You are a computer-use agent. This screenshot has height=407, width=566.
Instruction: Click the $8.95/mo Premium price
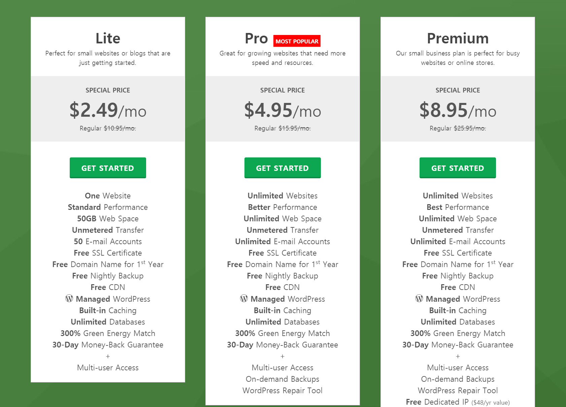457,111
